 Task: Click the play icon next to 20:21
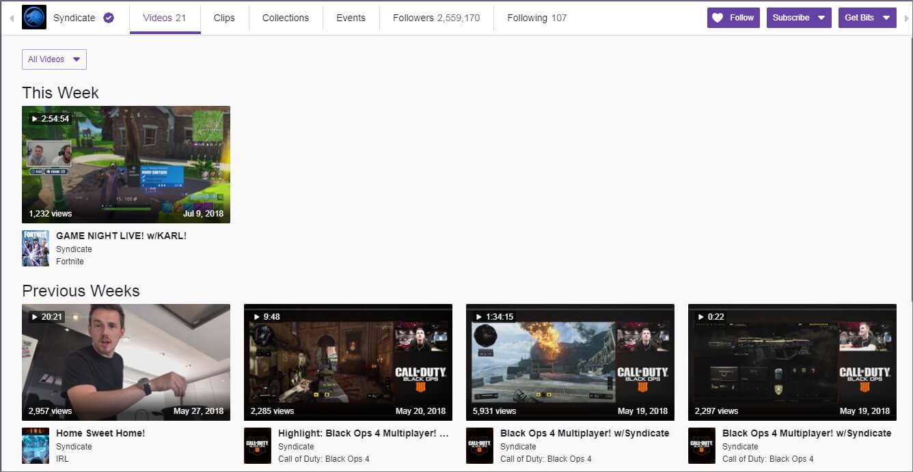click(34, 317)
